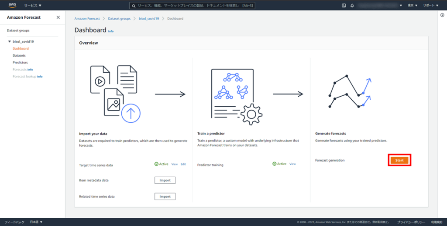Open the 東京 region dropdown
The height and width of the screenshot is (226, 447).
[x=413, y=6]
